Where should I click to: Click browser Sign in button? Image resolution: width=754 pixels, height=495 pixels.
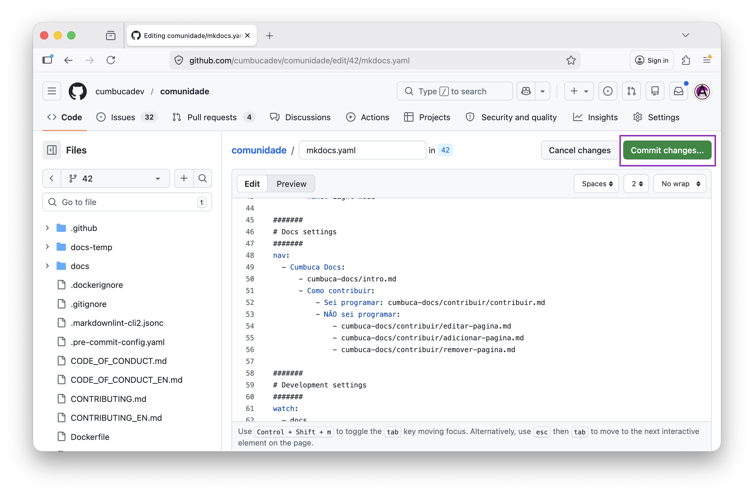[652, 60]
